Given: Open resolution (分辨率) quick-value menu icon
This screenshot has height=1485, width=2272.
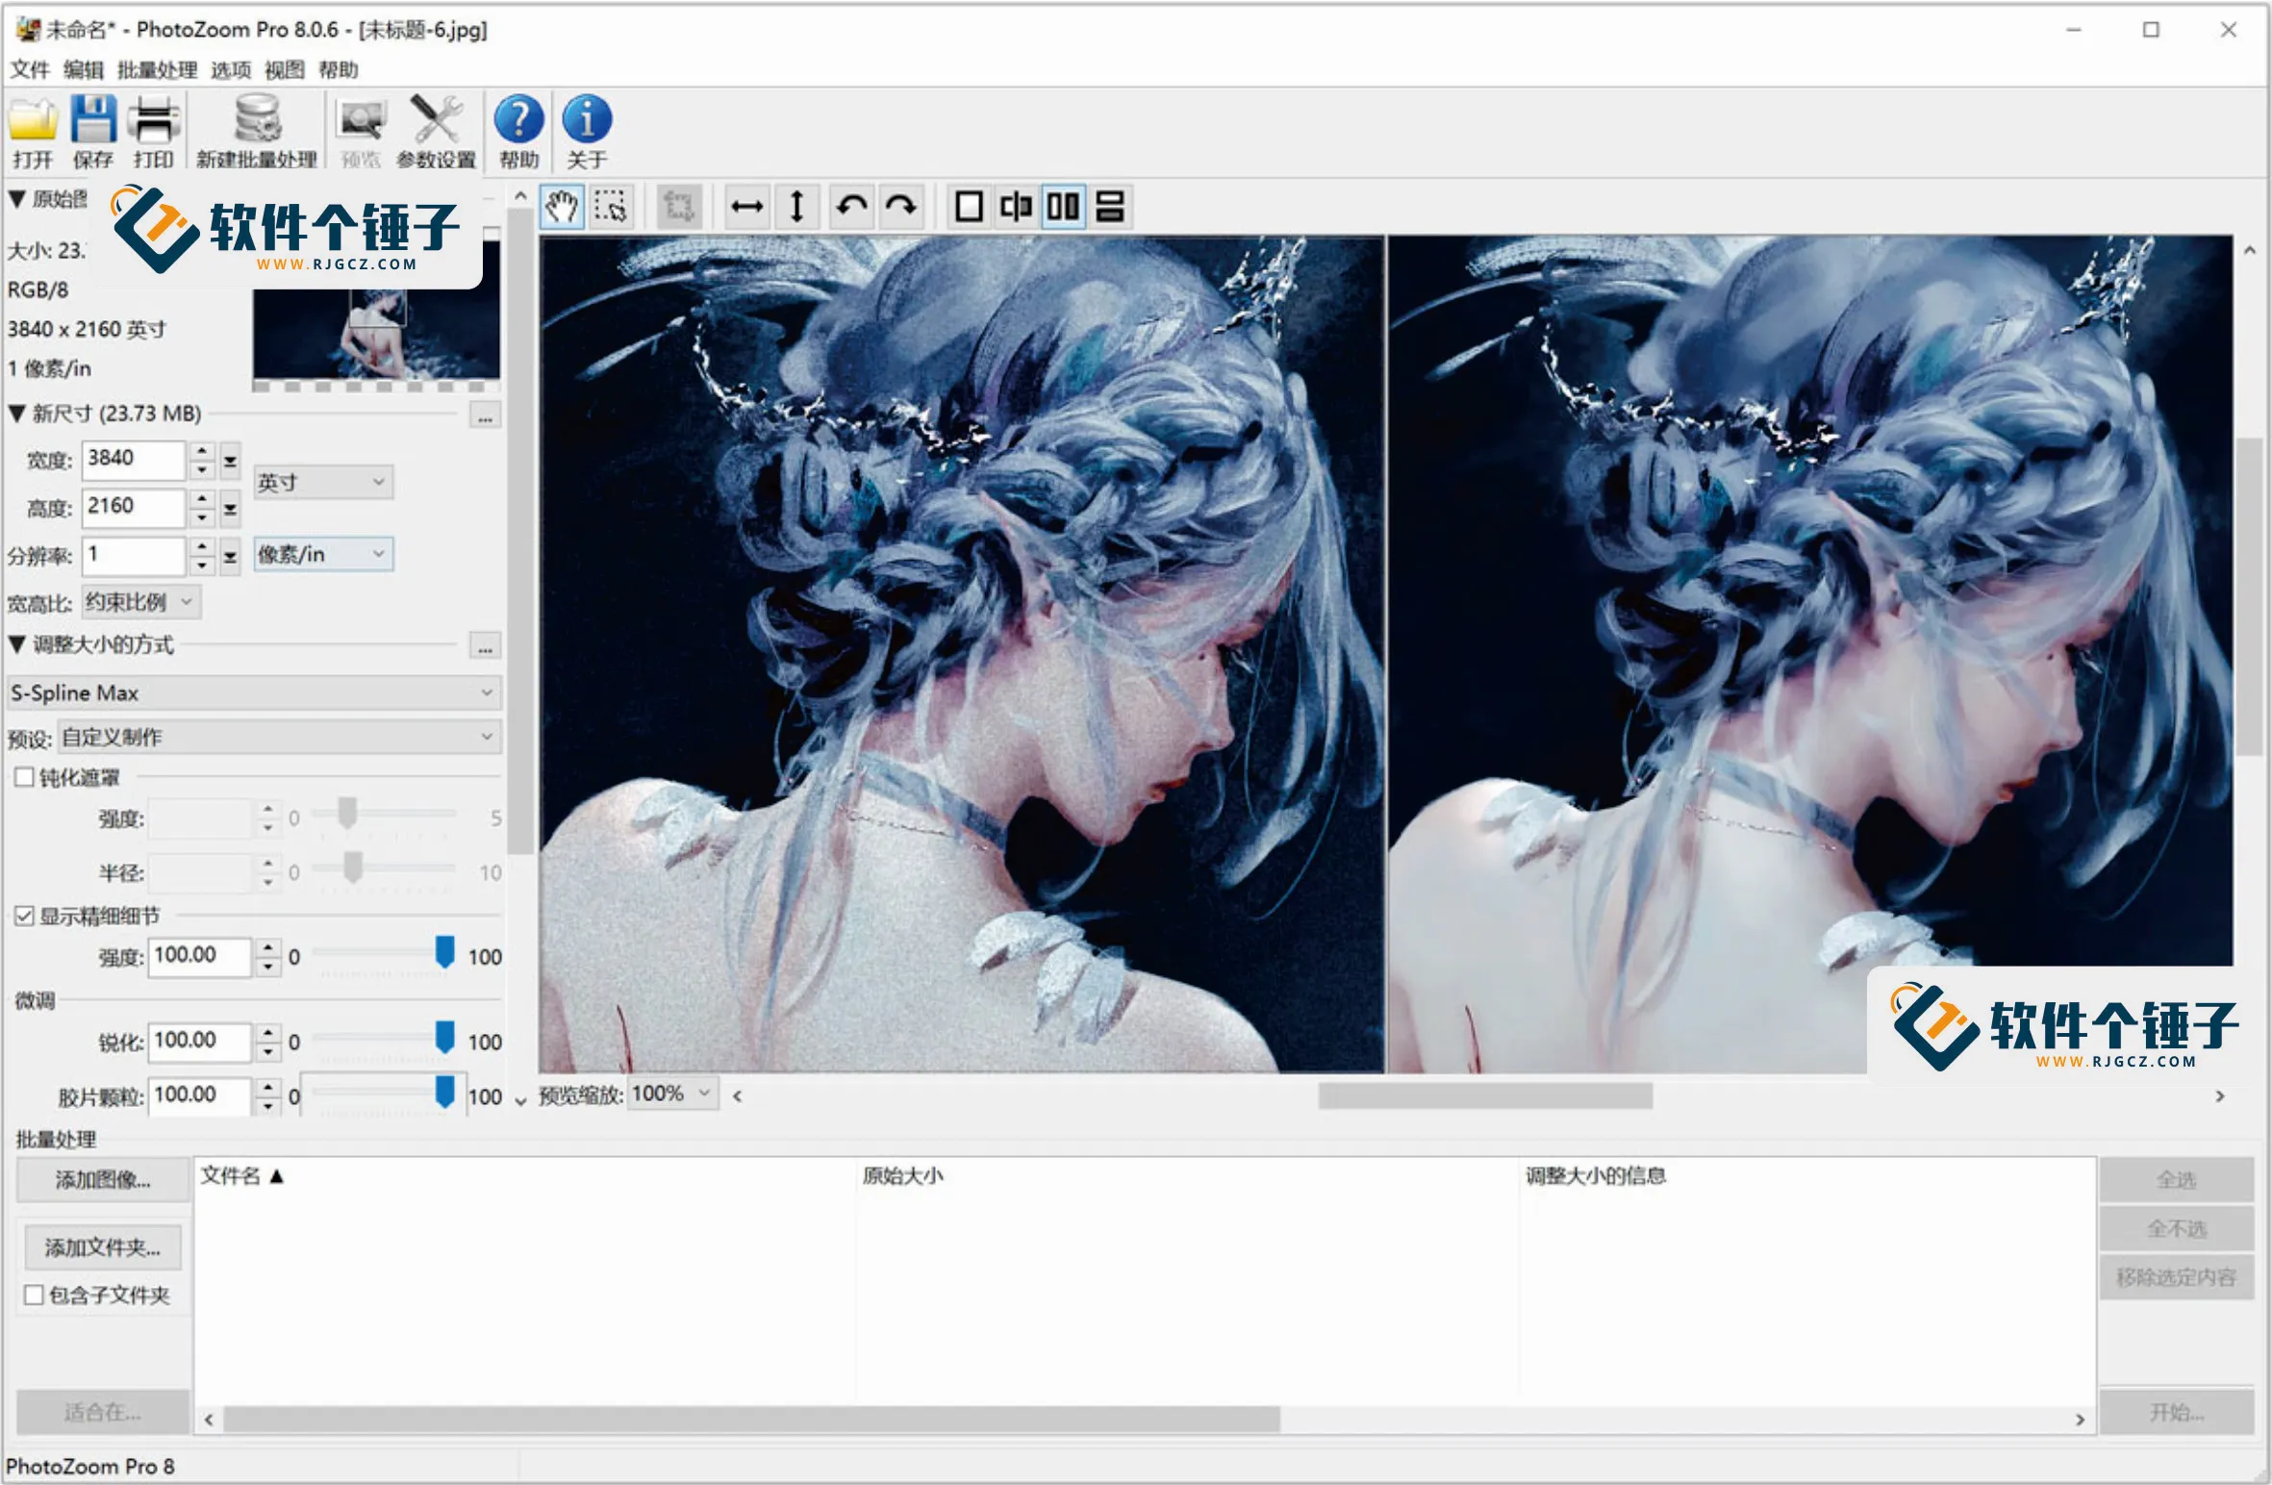Looking at the screenshot, I should pos(230,557).
